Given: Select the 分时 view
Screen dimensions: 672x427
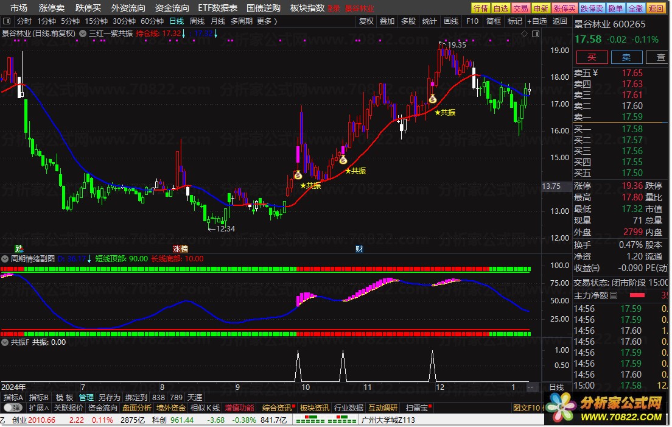Looking at the screenshot, I should pos(24,21).
